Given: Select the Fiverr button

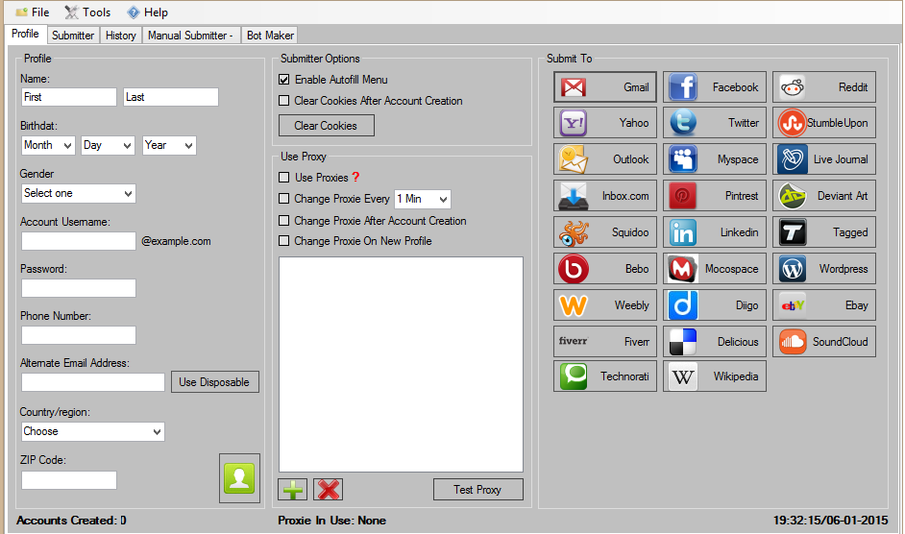Looking at the screenshot, I should pos(605,342).
